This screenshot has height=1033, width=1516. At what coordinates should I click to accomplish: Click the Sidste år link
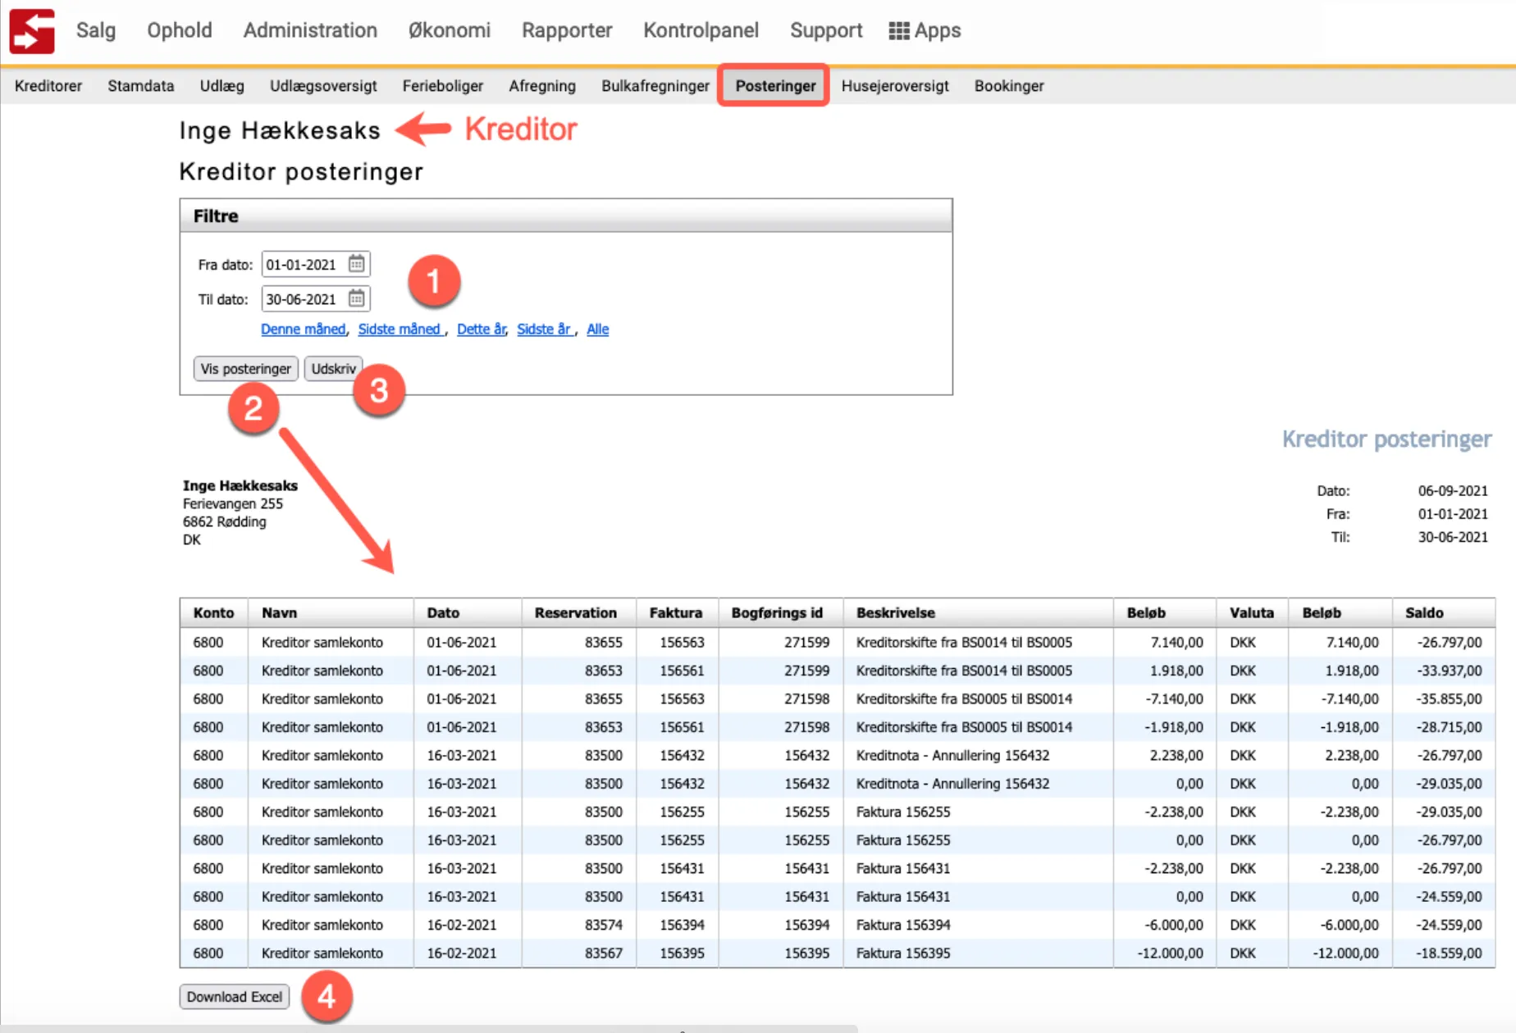point(544,329)
